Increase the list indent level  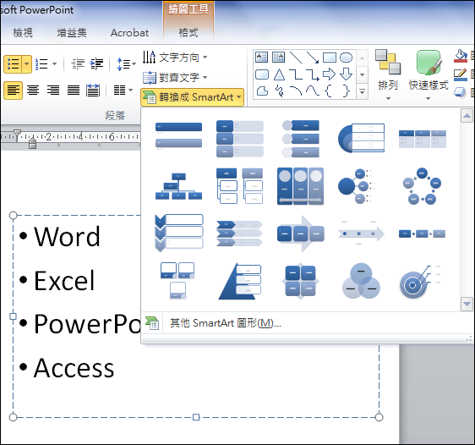coord(96,64)
